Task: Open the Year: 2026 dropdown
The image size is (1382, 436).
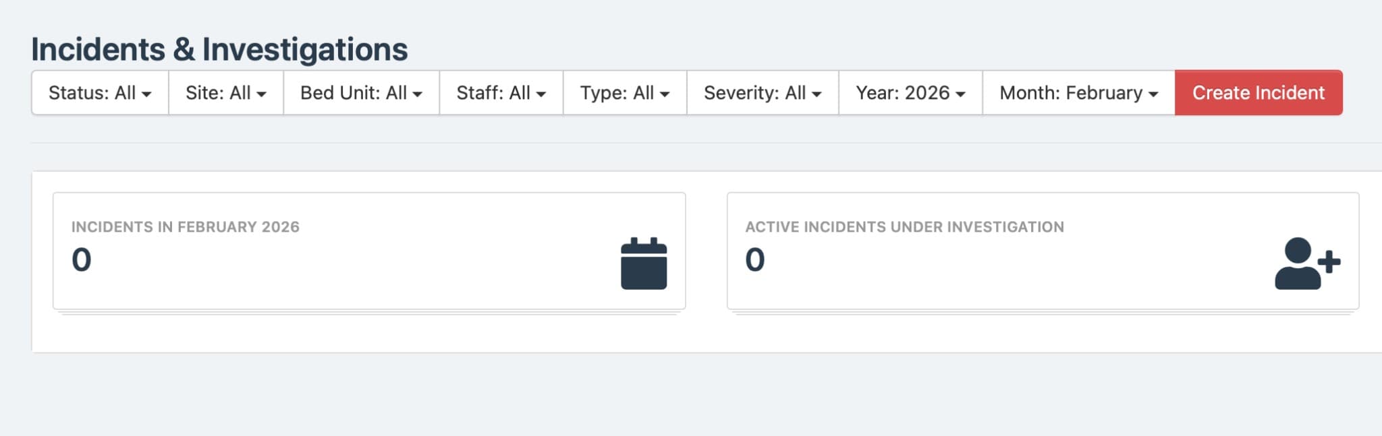Action: click(x=910, y=93)
